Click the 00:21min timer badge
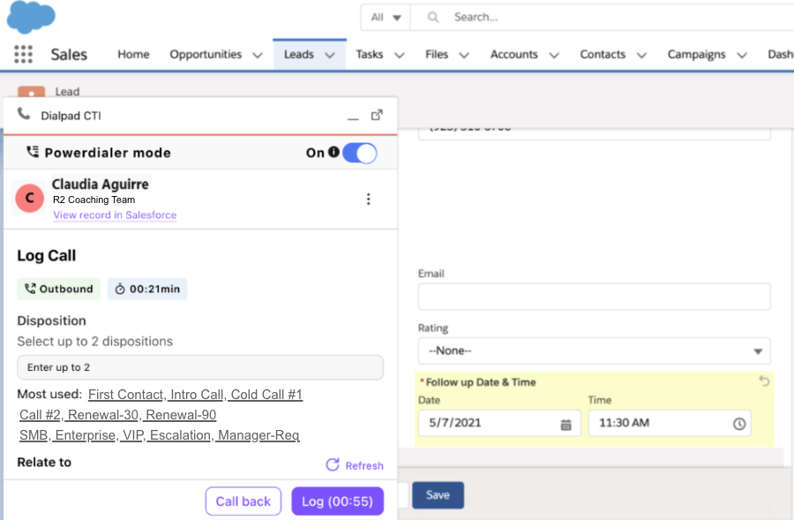Screen dimensions: 794x520 click(x=147, y=289)
